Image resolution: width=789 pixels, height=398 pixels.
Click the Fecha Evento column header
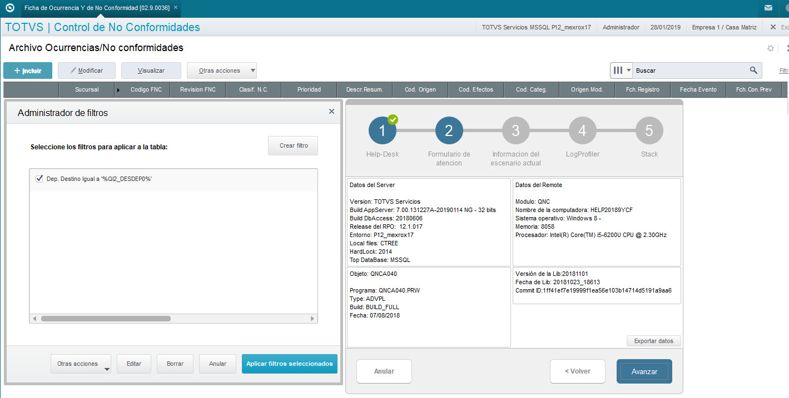click(698, 89)
